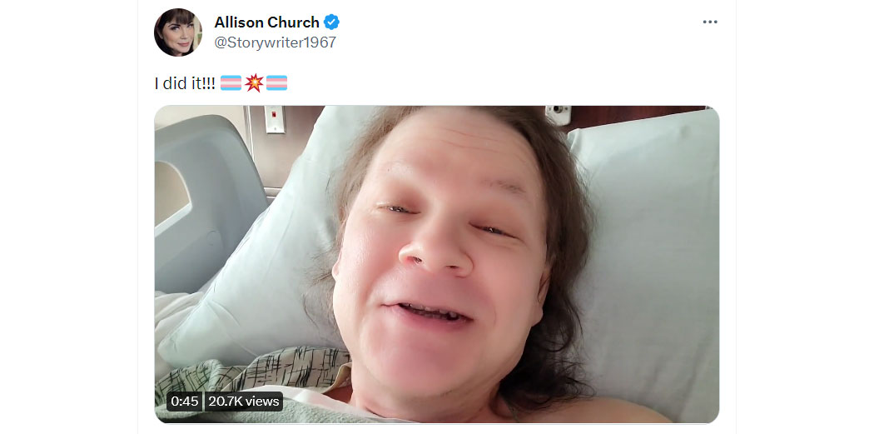Open the More options three-dot menu
Screen dimensions: 874x434
coord(709,22)
